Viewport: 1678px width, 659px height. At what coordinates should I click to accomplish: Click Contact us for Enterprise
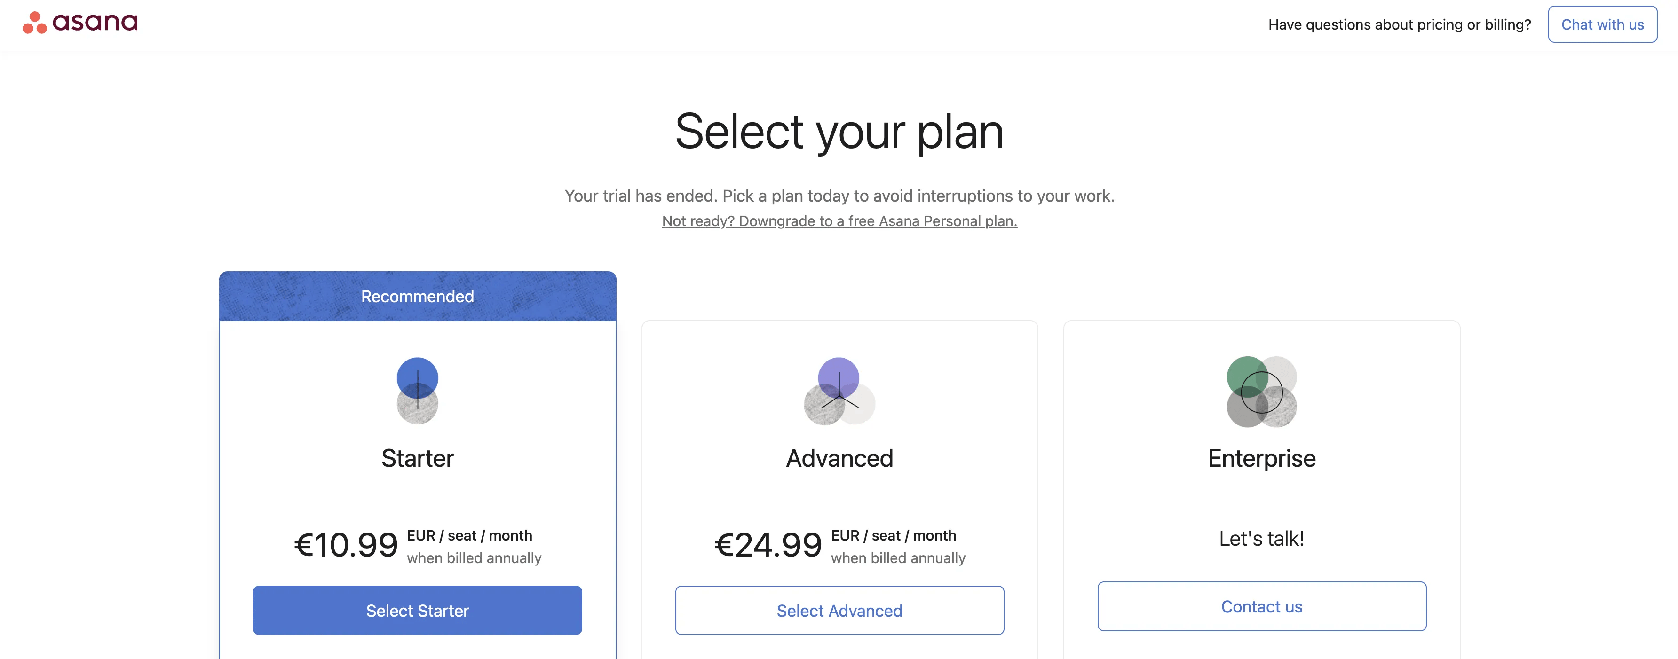pyautogui.click(x=1261, y=606)
